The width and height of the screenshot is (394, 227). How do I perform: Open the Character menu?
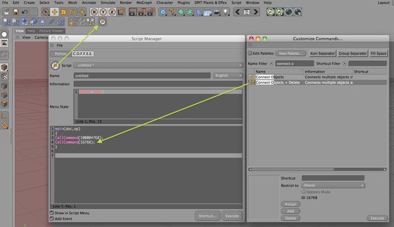(x=165, y=2)
